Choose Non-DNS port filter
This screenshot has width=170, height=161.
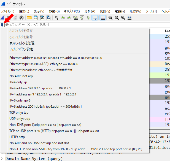click(x=78, y=125)
